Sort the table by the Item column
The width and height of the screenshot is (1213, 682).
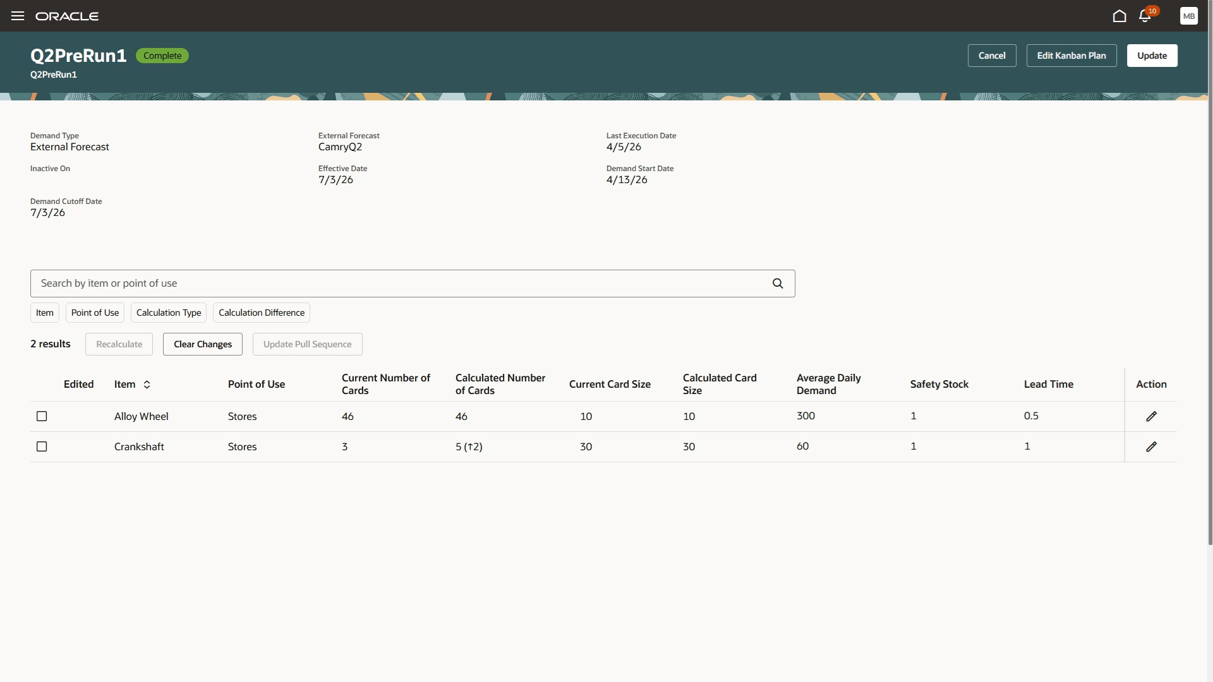click(x=147, y=385)
